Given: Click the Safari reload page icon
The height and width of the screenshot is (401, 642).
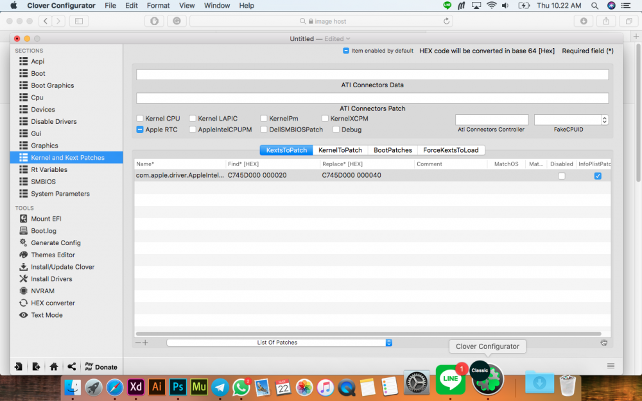Looking at the screenshot, I should pos(446,21).
